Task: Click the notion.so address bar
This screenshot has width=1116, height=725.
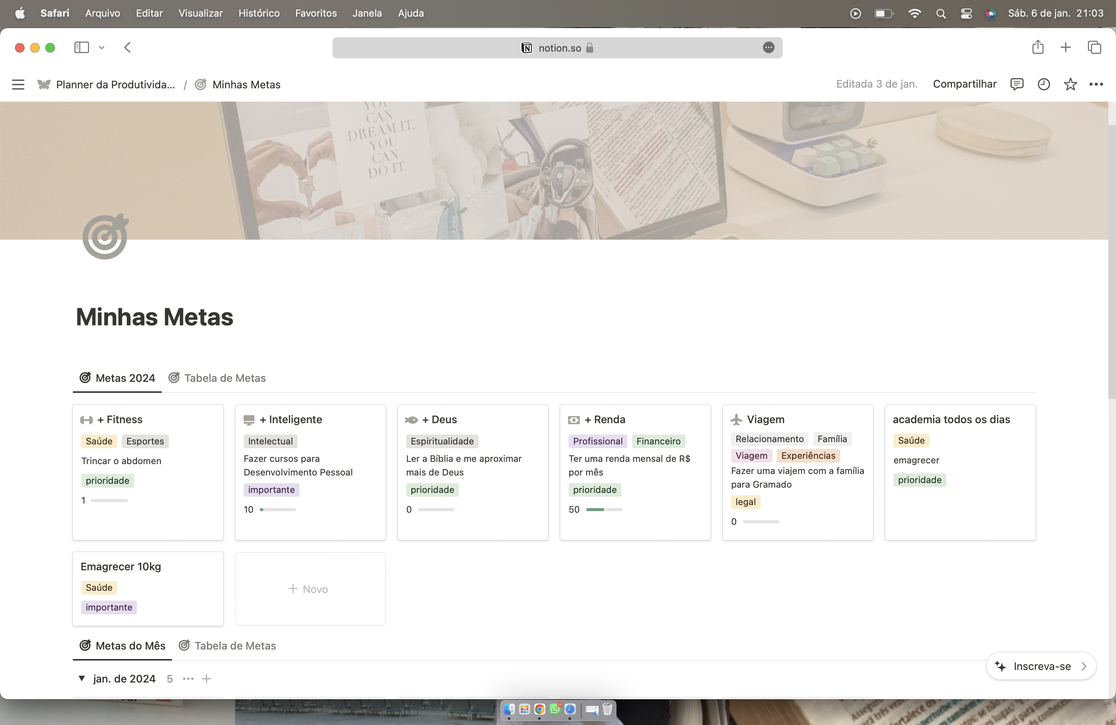Action: tap(557, 47)
